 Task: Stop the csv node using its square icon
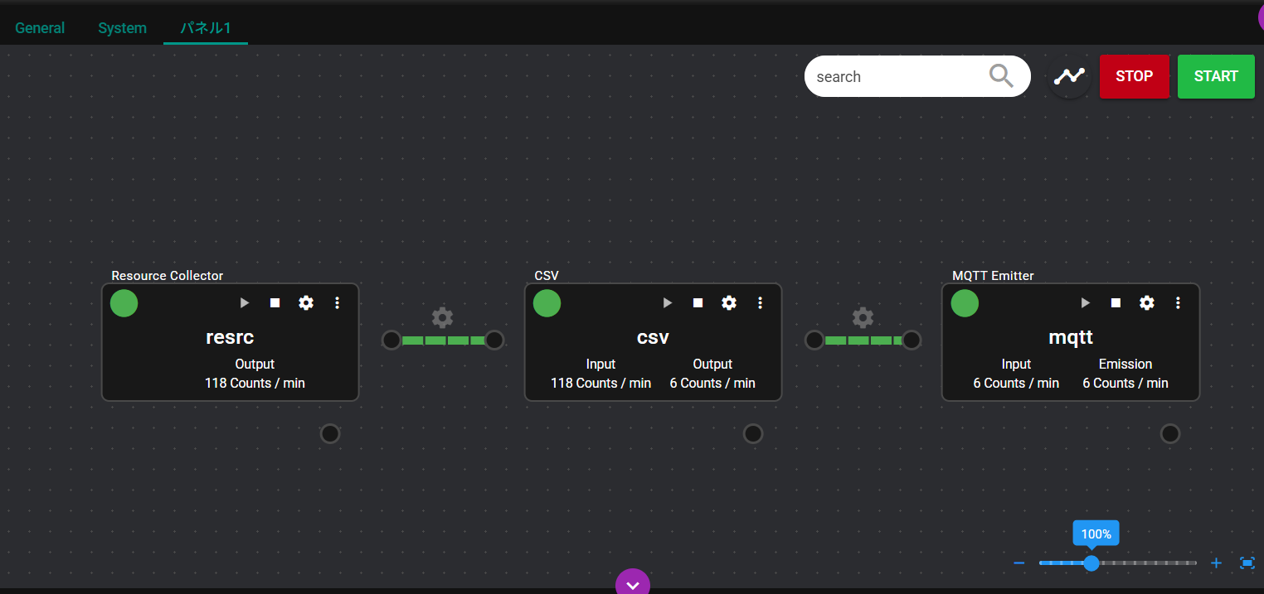(x=698, y=303)
